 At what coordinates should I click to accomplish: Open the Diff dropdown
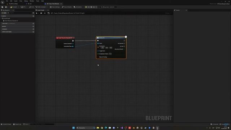pyautogui.click(x=23, y=7)
